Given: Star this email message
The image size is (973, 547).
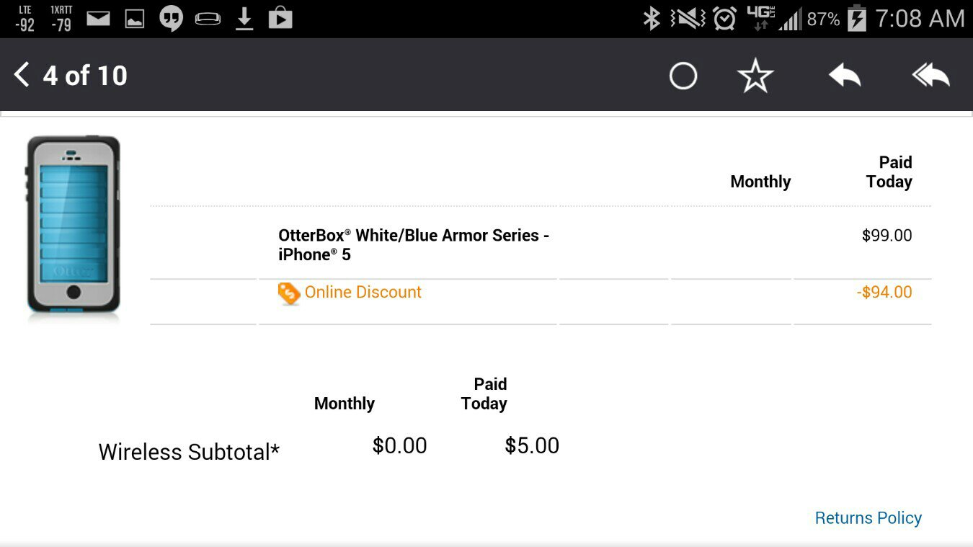Looking at the screenshot, I should [755, 76].
